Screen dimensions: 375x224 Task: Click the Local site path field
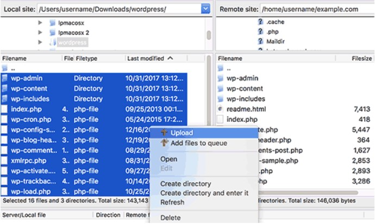[x=119, y=9]
